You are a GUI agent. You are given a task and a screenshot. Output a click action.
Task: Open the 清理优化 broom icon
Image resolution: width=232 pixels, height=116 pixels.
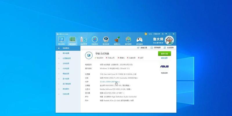coord(117,39)
